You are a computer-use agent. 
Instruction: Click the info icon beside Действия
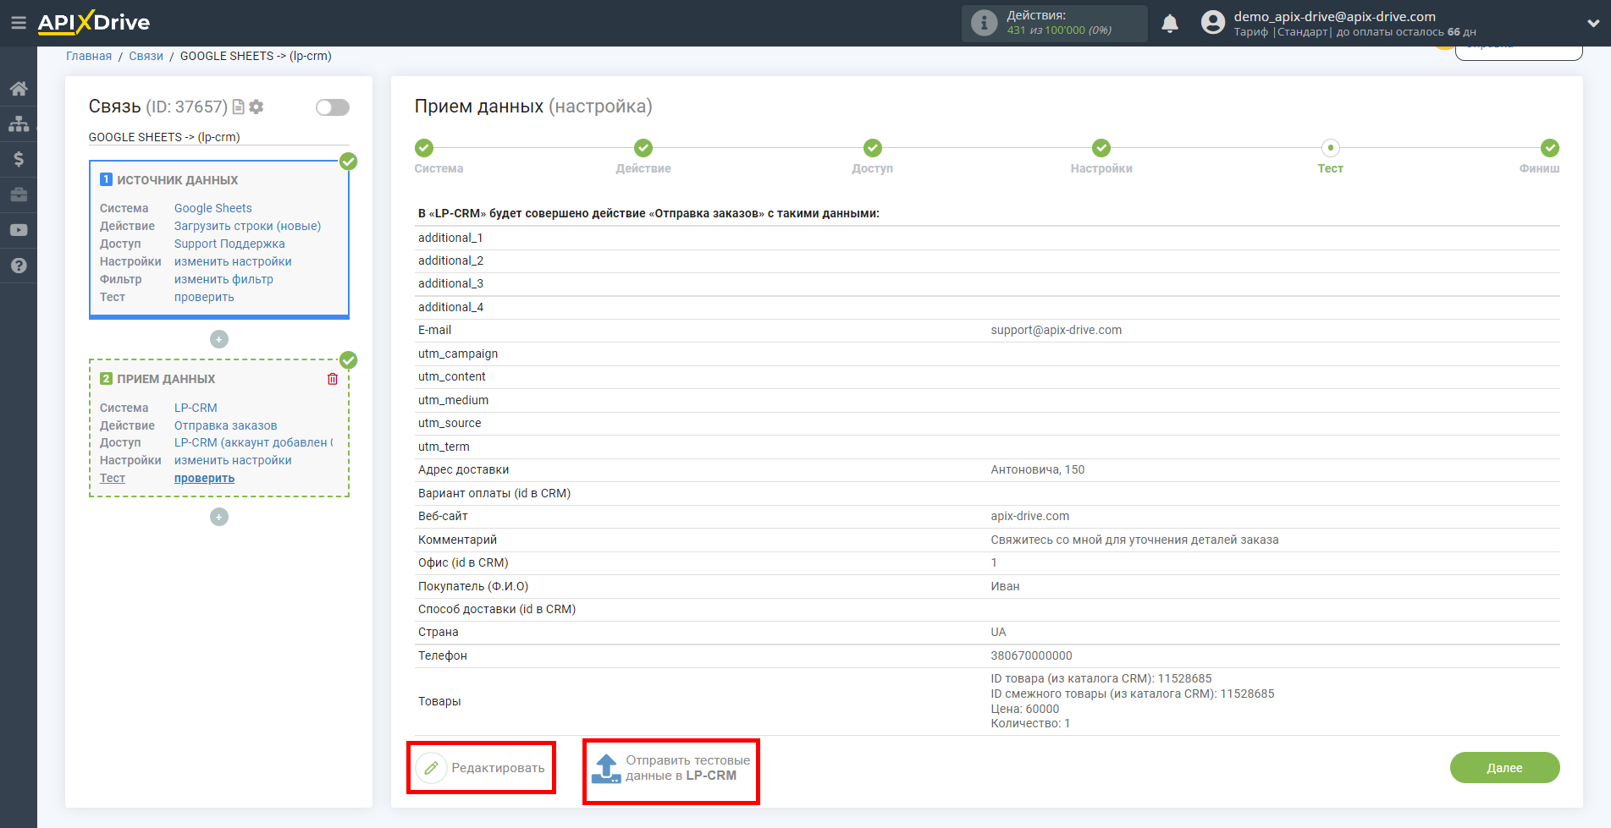pos(984,23)
